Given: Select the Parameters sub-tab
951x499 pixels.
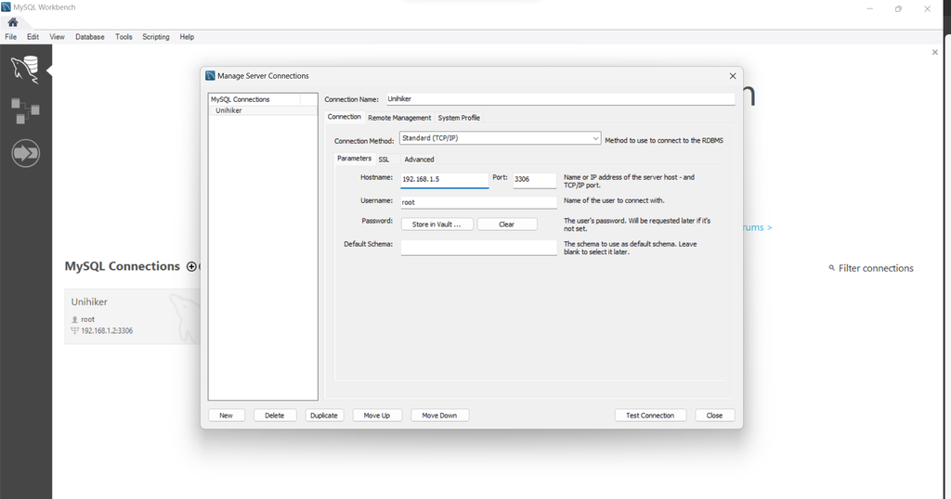Looking at the screenshot, I should (x=354, y=159).
